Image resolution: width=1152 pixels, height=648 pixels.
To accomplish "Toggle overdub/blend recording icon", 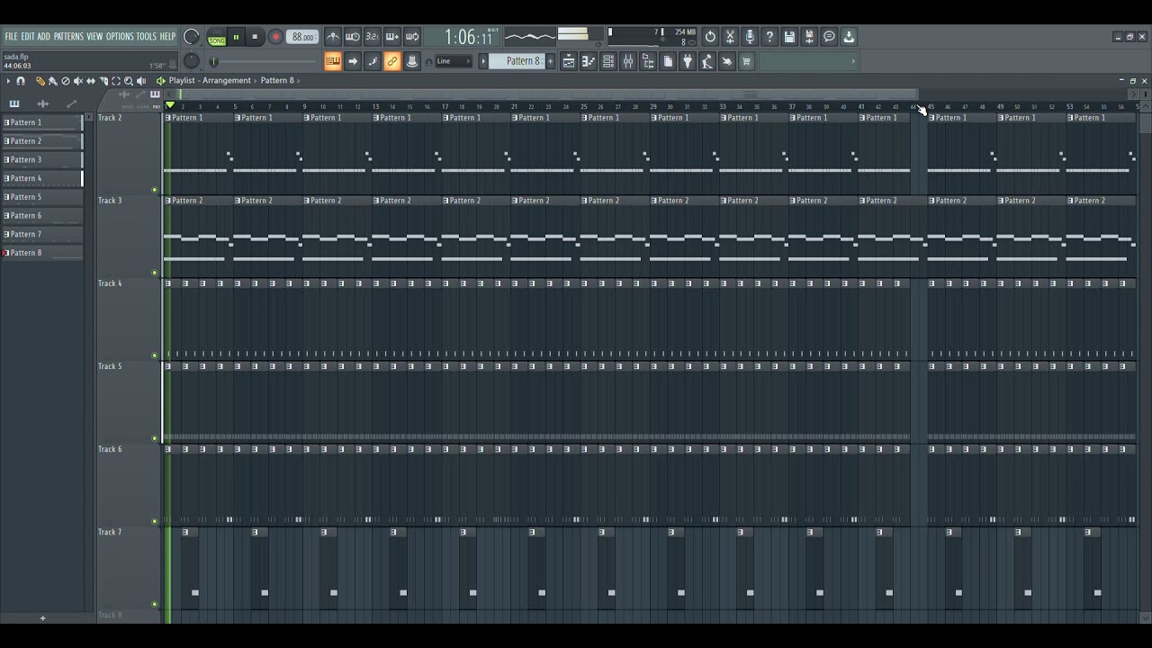I will pyautogui.click(x=392, y=37).
